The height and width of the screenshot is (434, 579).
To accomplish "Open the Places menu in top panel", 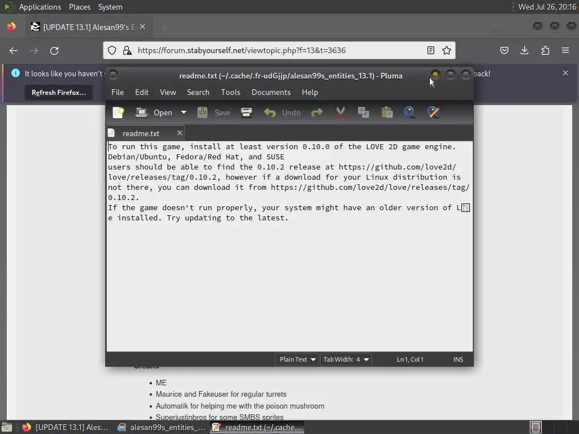I will [79, 7].
